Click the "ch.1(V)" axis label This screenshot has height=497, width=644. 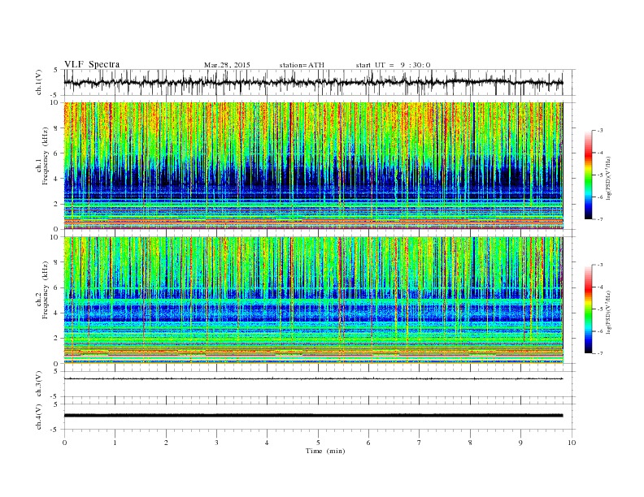(x=39, y=82)
